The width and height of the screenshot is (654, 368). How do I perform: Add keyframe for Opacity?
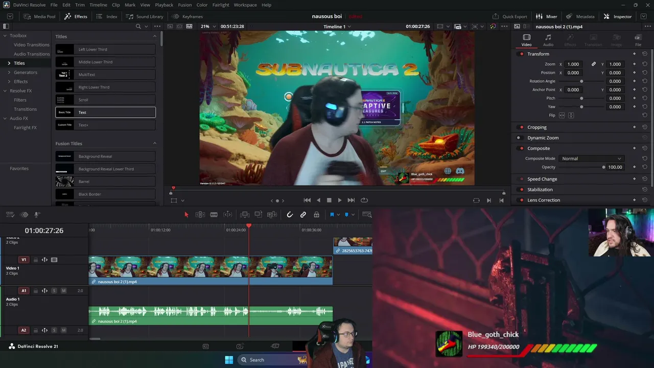635,167
